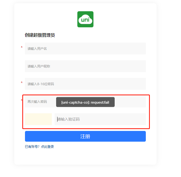Select the 请输入8-16位密码 password field

tap(85, 84)
